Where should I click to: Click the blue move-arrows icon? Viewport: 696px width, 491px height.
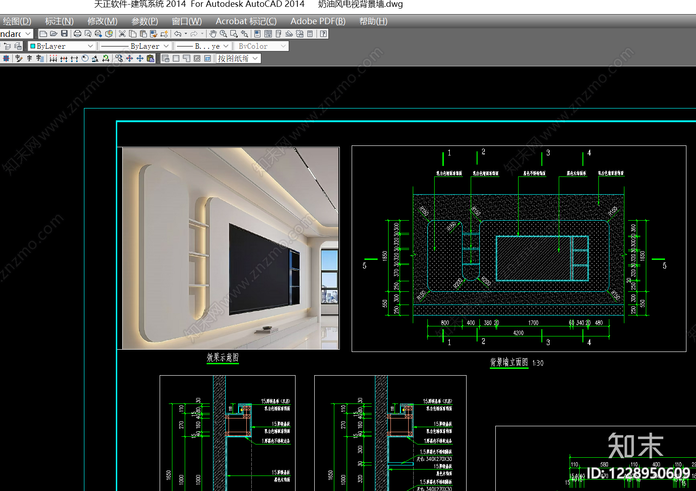tap(140, 58)
